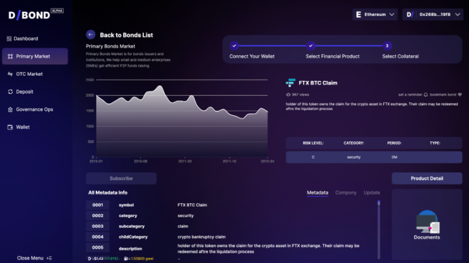Click the All Metadata Info heading
469x263 pixels.
pos(108,193)
